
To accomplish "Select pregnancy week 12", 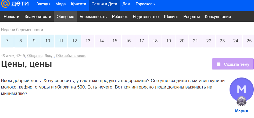I will [x=74, y=41].
